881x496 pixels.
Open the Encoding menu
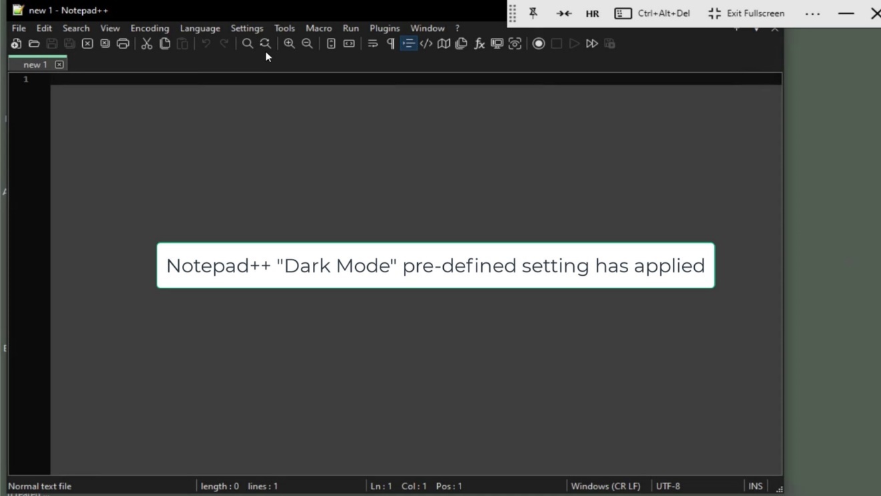click(150, 28)
